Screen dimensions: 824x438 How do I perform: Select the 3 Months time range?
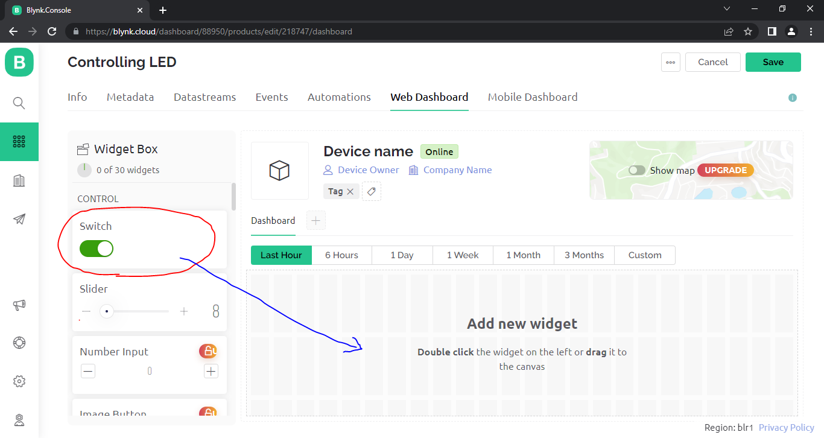click(x=584, y=255)
